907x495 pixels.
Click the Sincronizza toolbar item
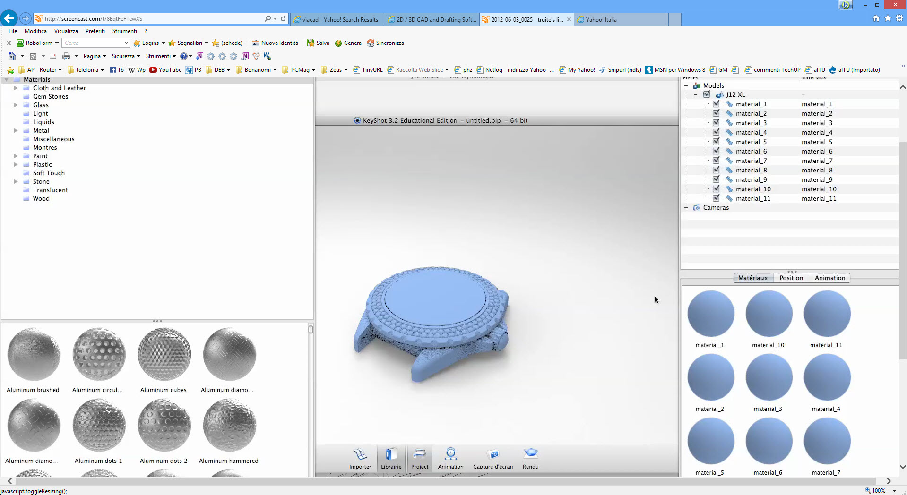coord(385,43)
